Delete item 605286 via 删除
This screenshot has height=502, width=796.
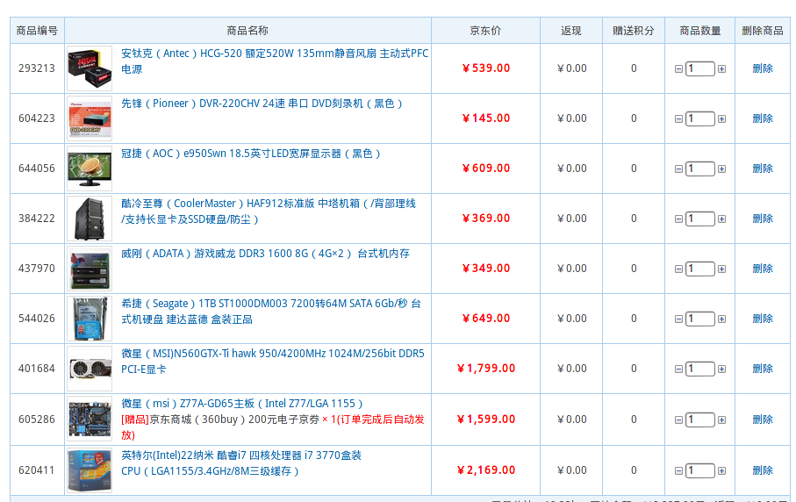[763, 420]
